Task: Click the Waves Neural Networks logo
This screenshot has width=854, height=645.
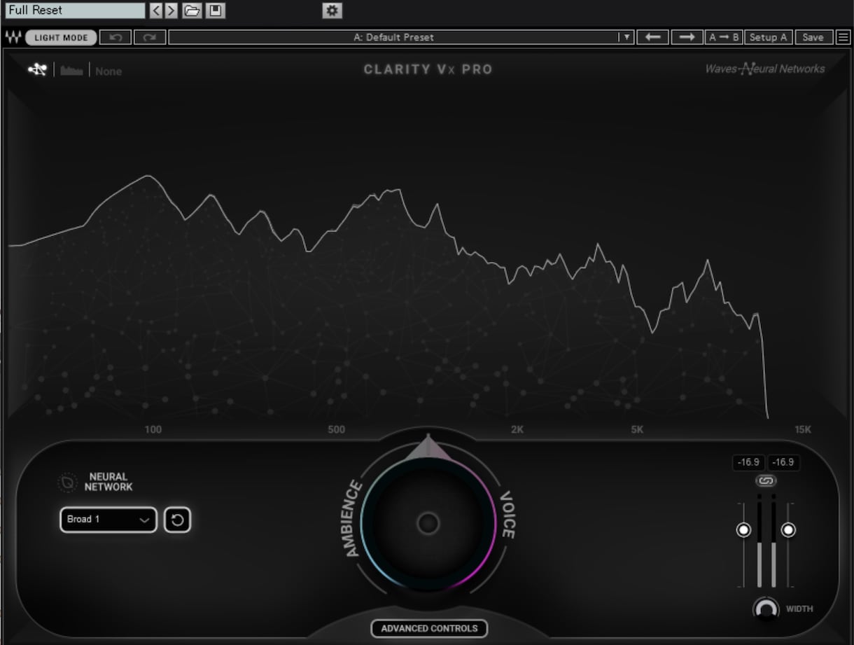Action: 764,69
